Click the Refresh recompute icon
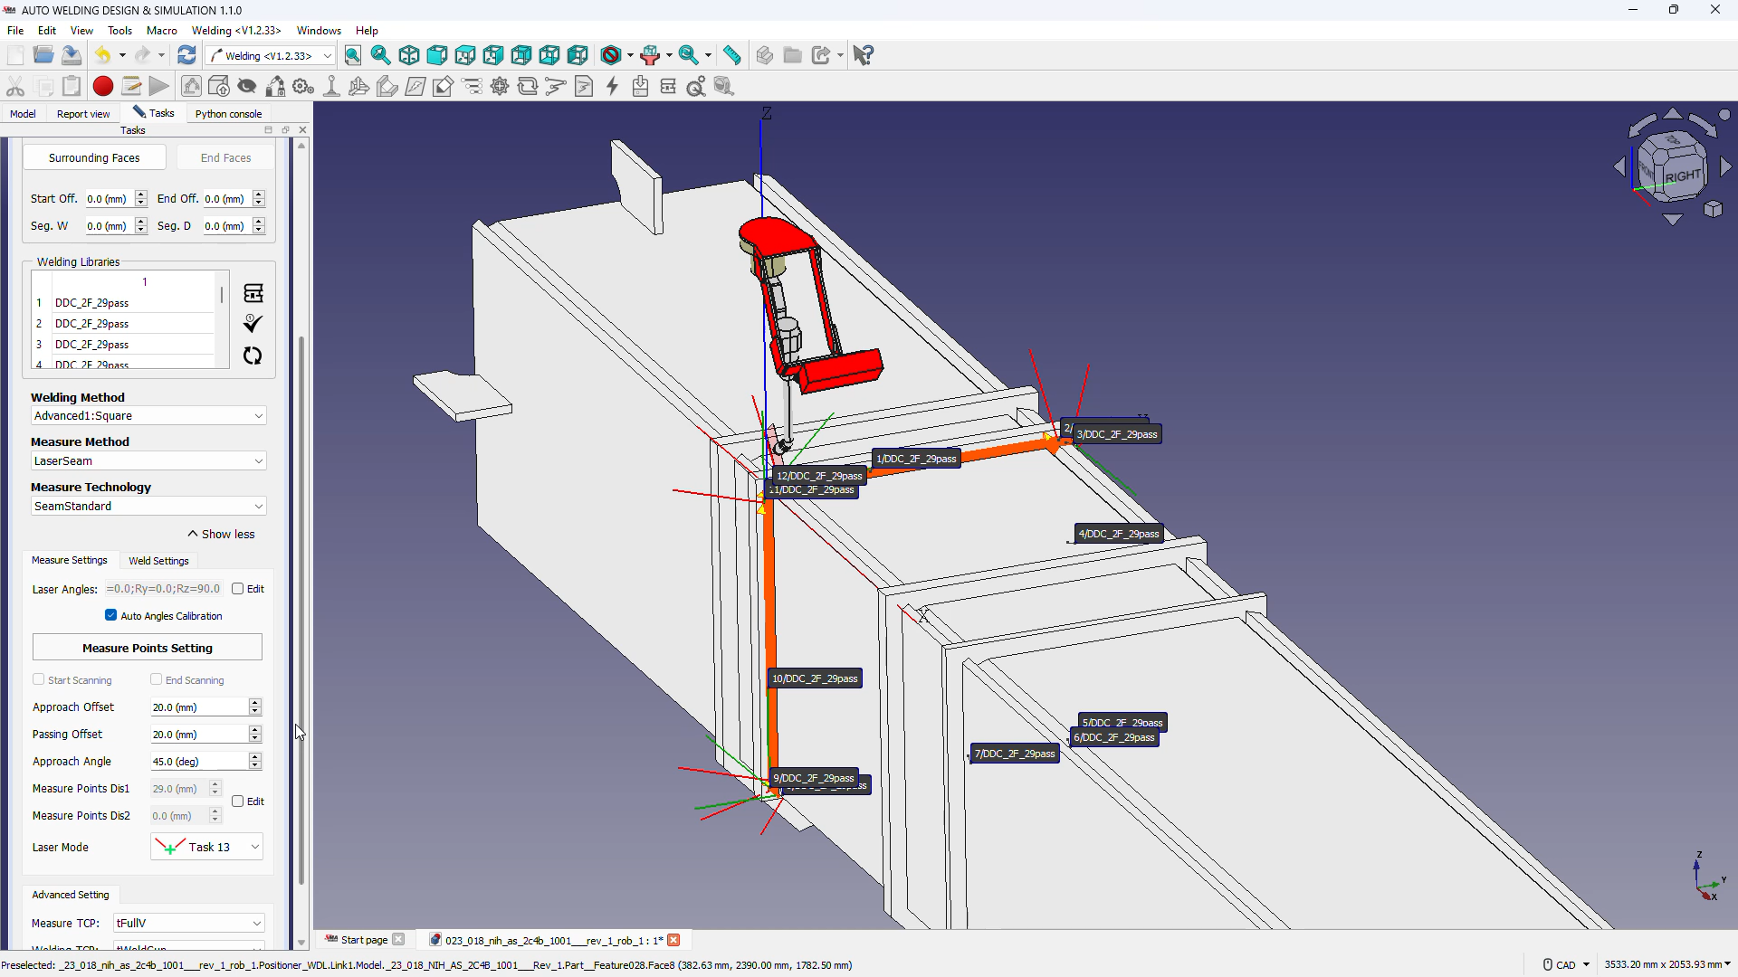The height and width of the screenshot is (977, 1738). point(186,55)
